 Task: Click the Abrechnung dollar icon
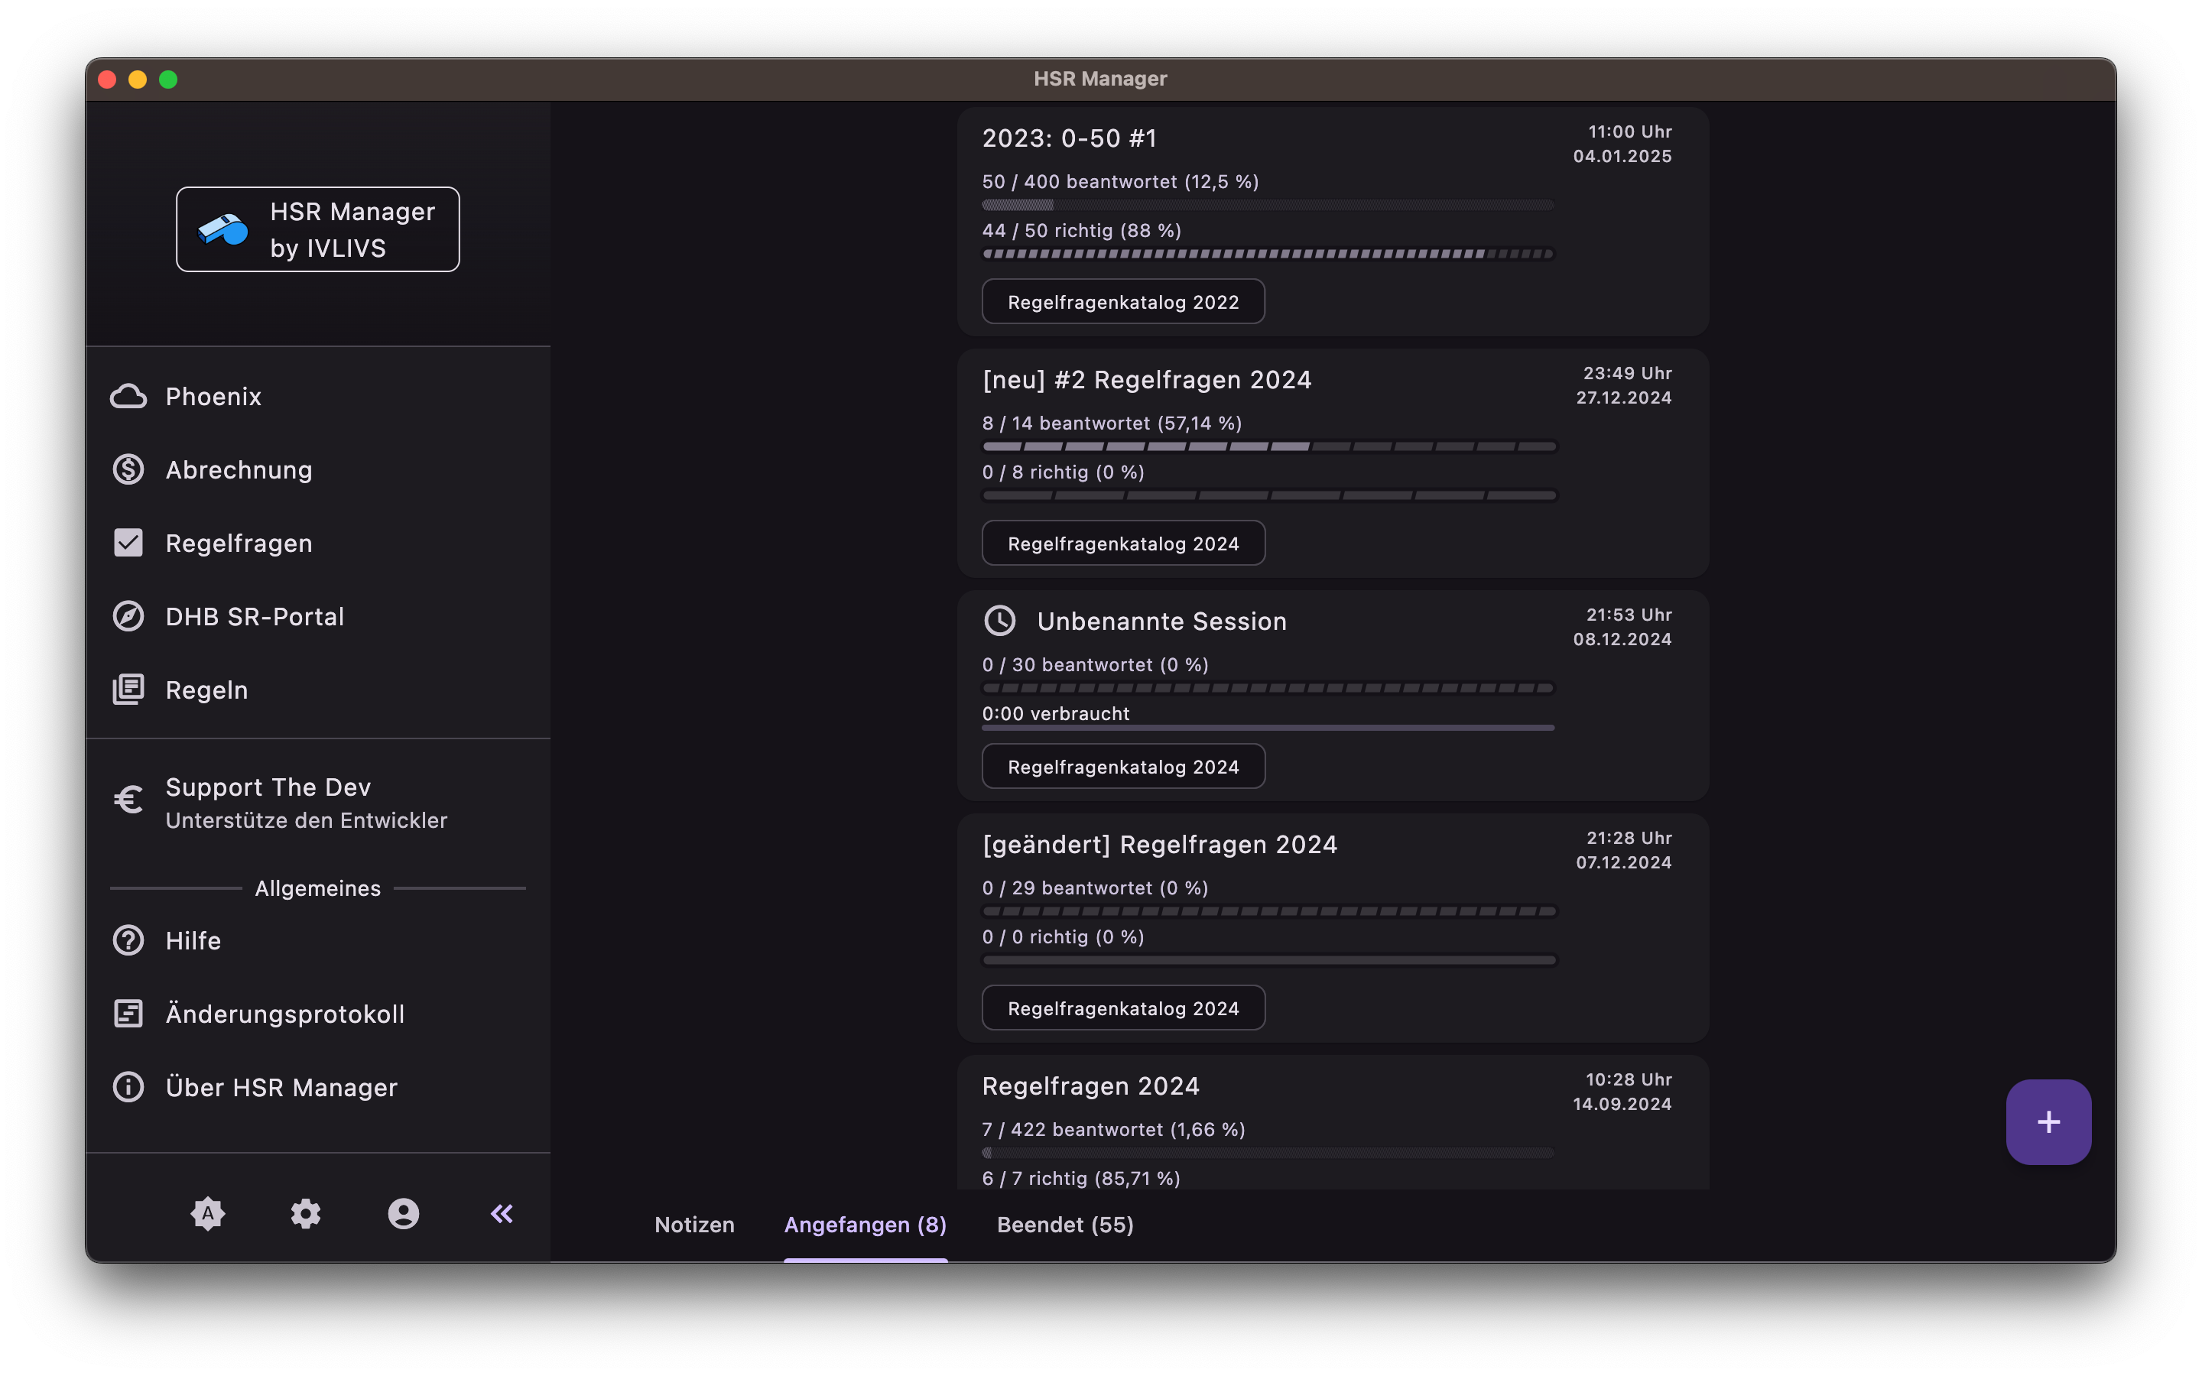[128, 469]
